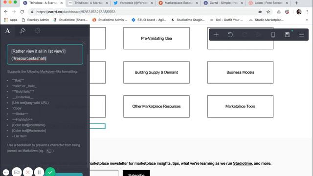Switch to mobile preview icon
The width and height of the screenshot is (313, 176).
click(x=273, y=35)
